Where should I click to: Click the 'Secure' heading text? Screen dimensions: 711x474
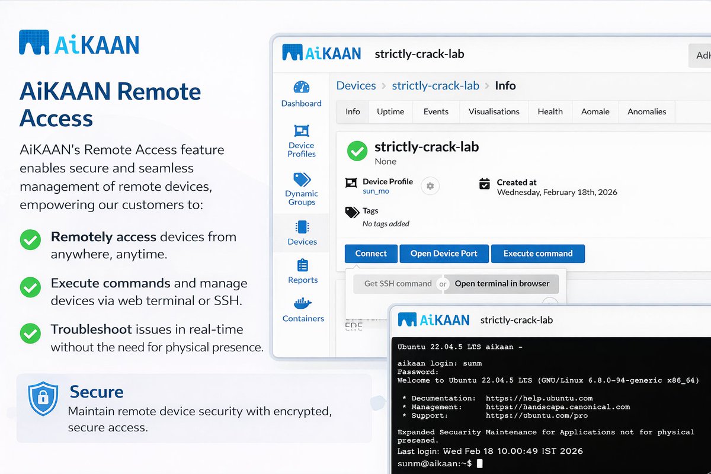point(97,392)
